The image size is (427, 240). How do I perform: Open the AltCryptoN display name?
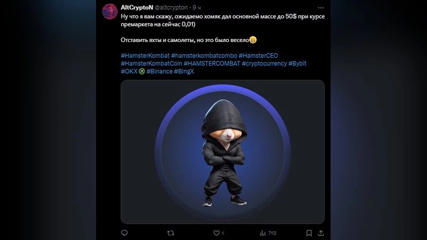[x=137, y=7]
